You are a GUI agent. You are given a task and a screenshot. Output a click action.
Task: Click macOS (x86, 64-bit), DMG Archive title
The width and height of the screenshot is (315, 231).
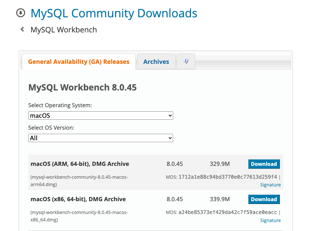tap(78, 199)
